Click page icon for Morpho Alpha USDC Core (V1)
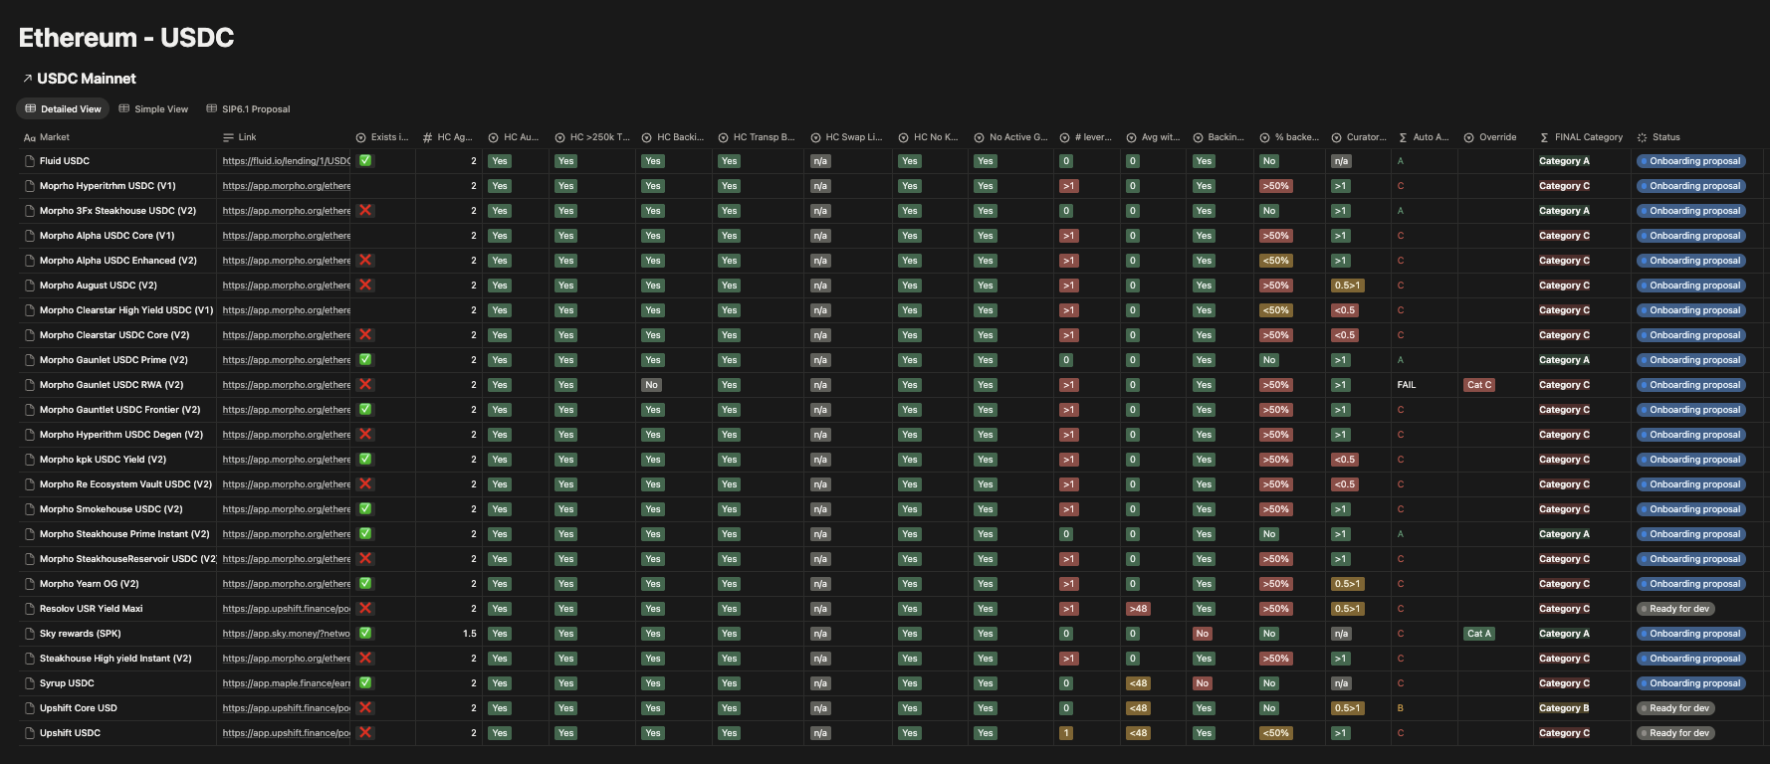Screen dimensions: 1770x764 pos(30,236)
